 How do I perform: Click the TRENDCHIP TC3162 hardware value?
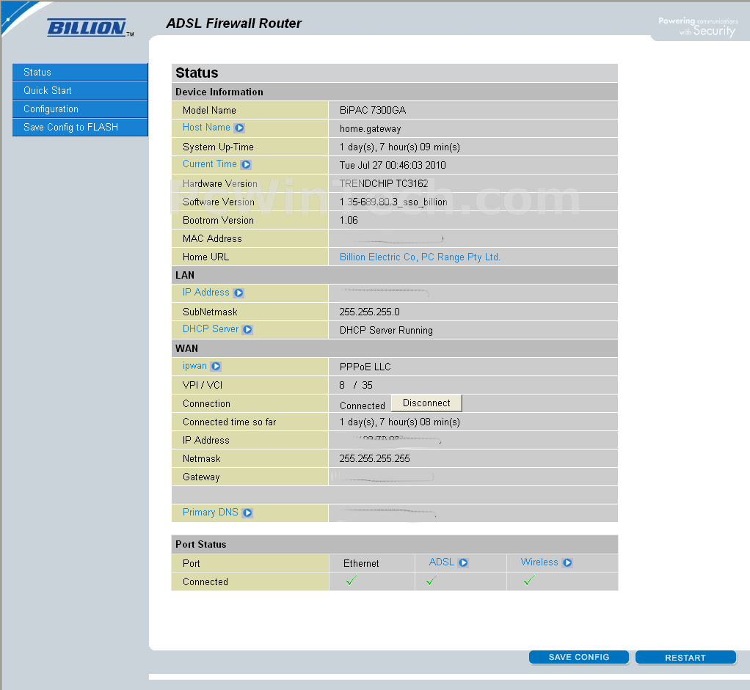pyautogui.click(x=384, y=183)
